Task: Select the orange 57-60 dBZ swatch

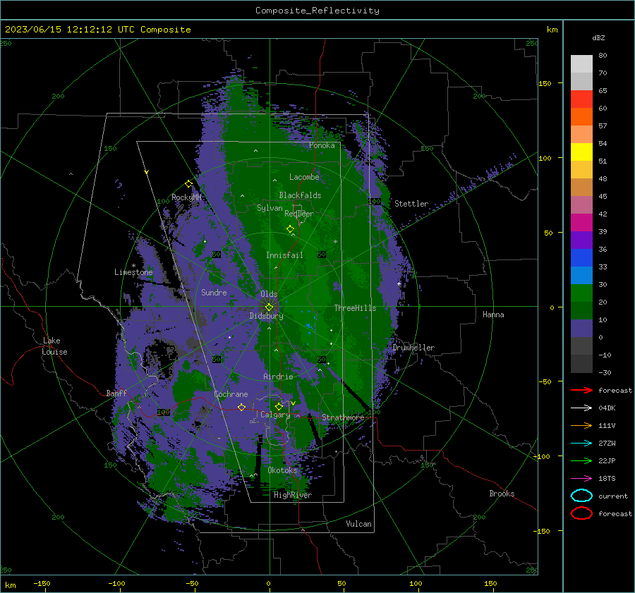Action: (x=581, y=117)
